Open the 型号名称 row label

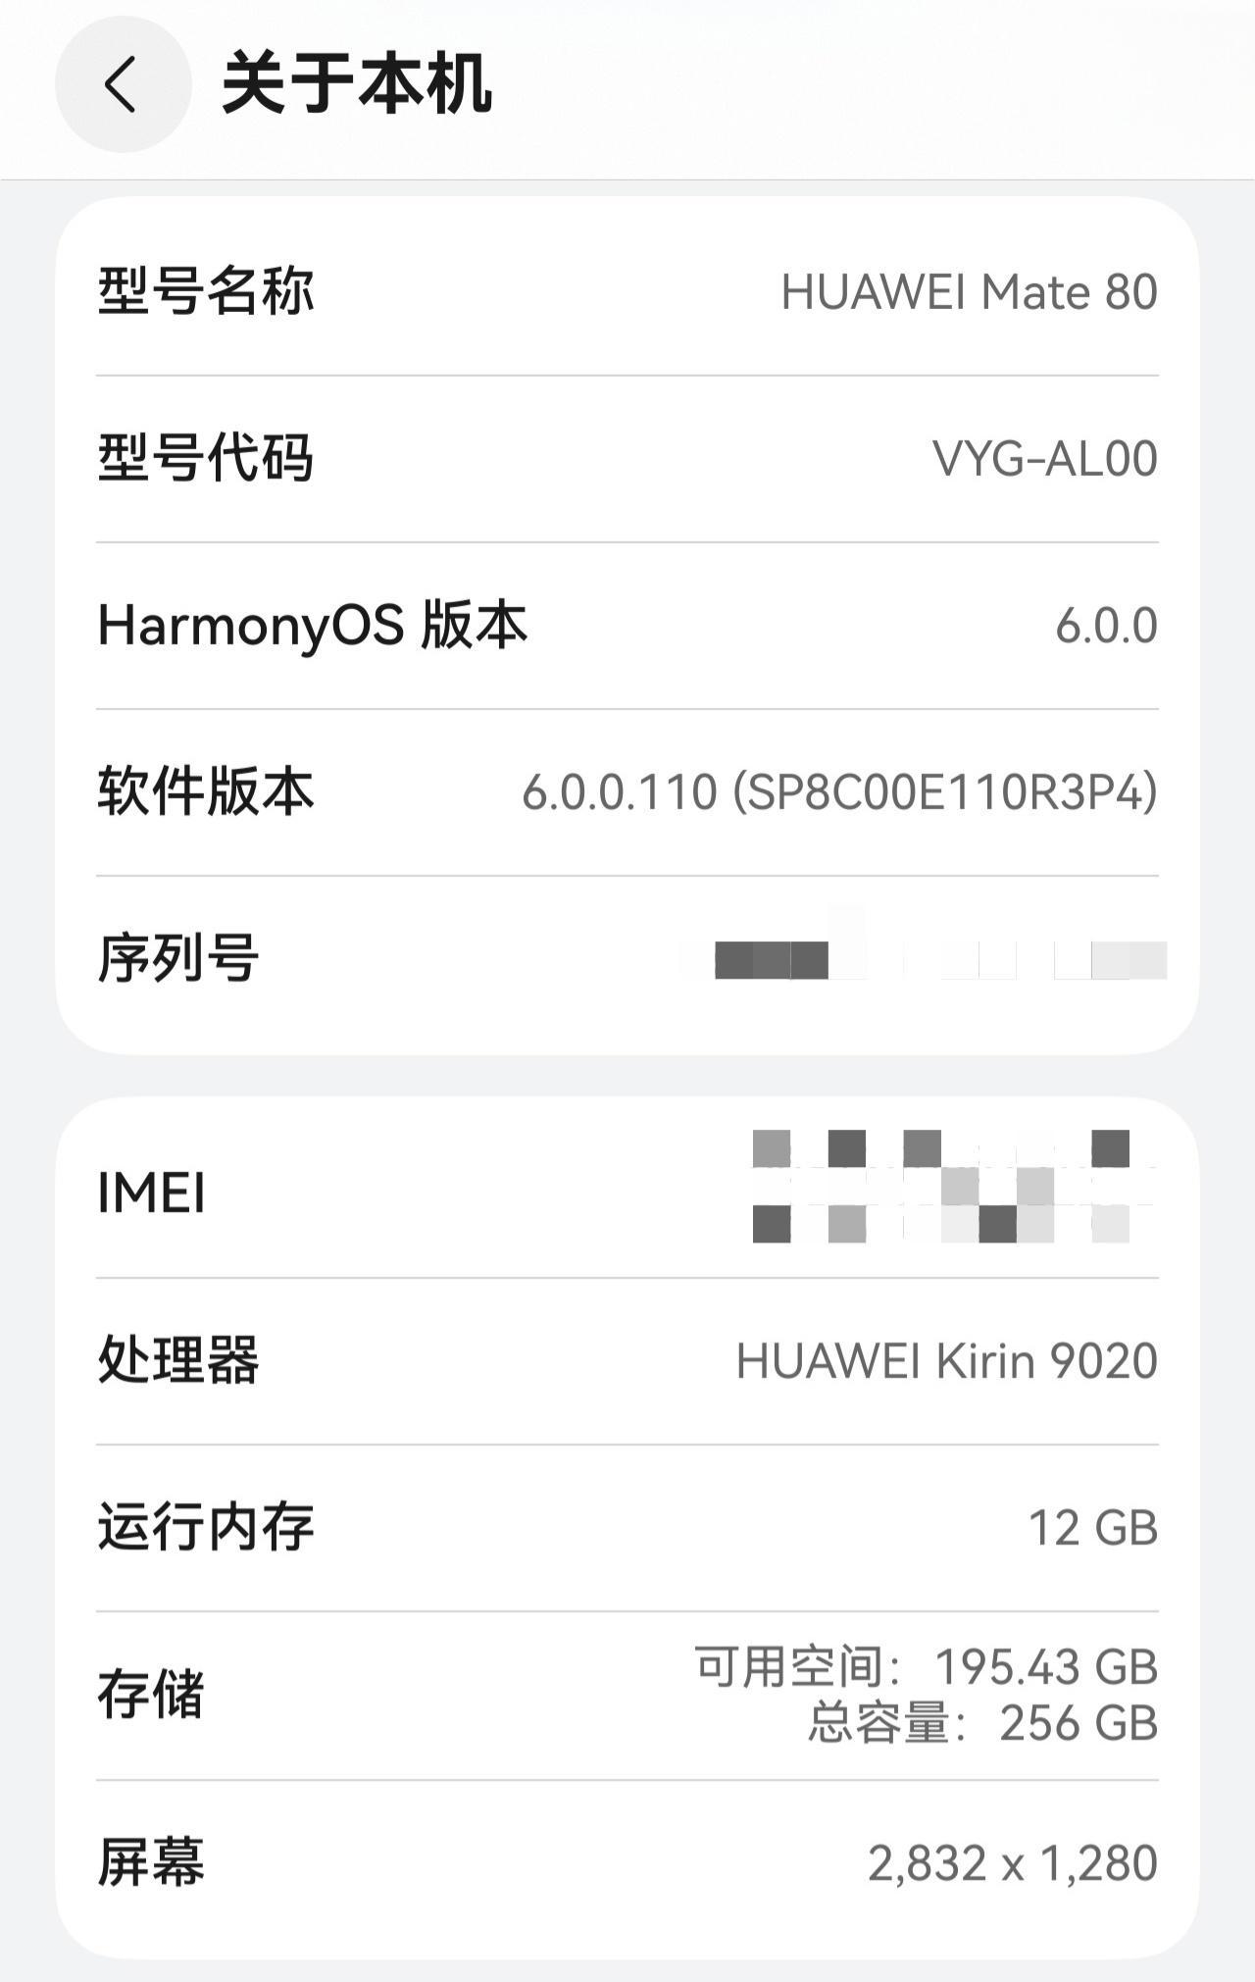(x=206, y=291)
